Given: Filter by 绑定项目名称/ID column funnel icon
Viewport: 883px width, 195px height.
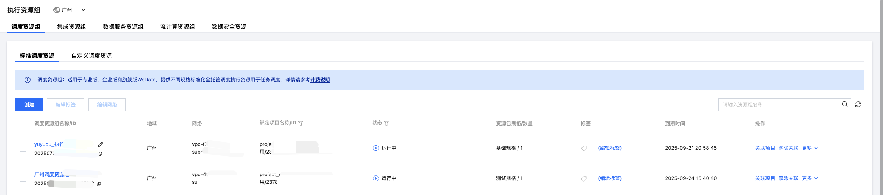Looking at the screenshot, I should pyautogui.click(x=301, y=123).
